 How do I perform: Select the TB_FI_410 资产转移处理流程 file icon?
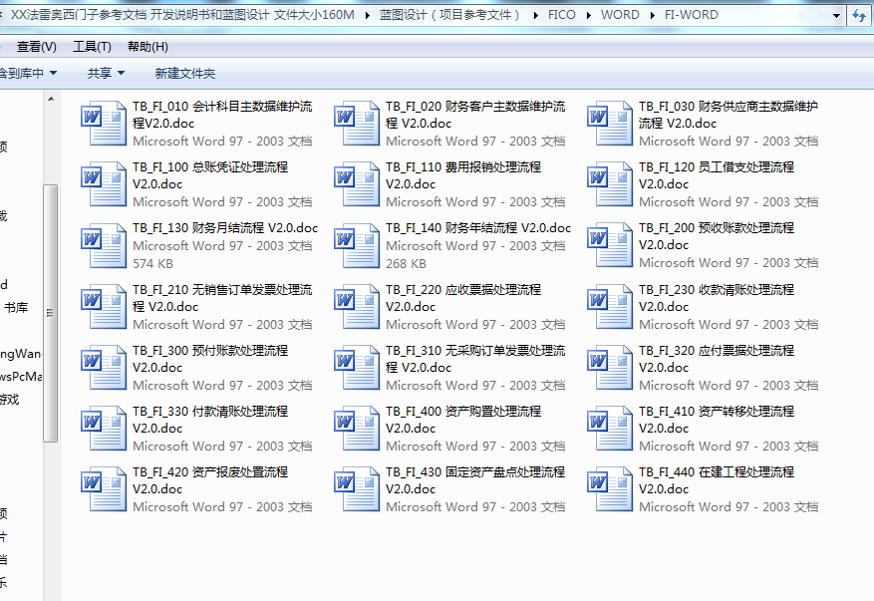pos(610,429)
